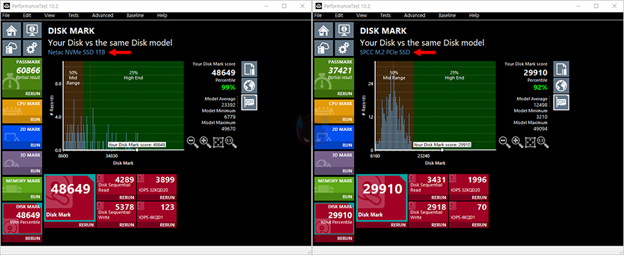Click SPCC M.2 PCIe SSD link
This screenshot has width=624, height=255.
385,52
